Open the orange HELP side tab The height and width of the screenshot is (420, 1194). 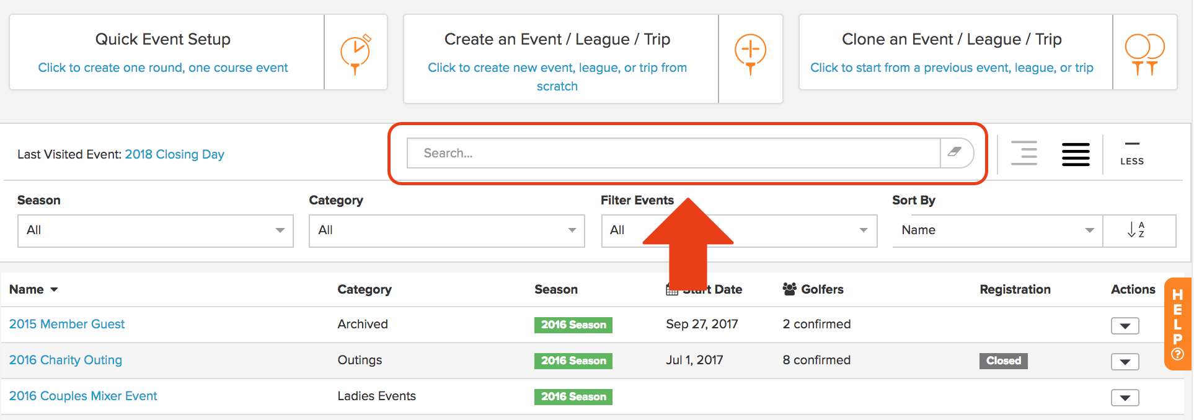pos(1177,323)
